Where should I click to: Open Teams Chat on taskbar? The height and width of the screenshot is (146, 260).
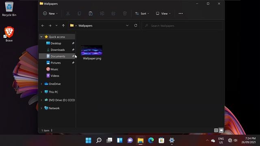point(130,140)
